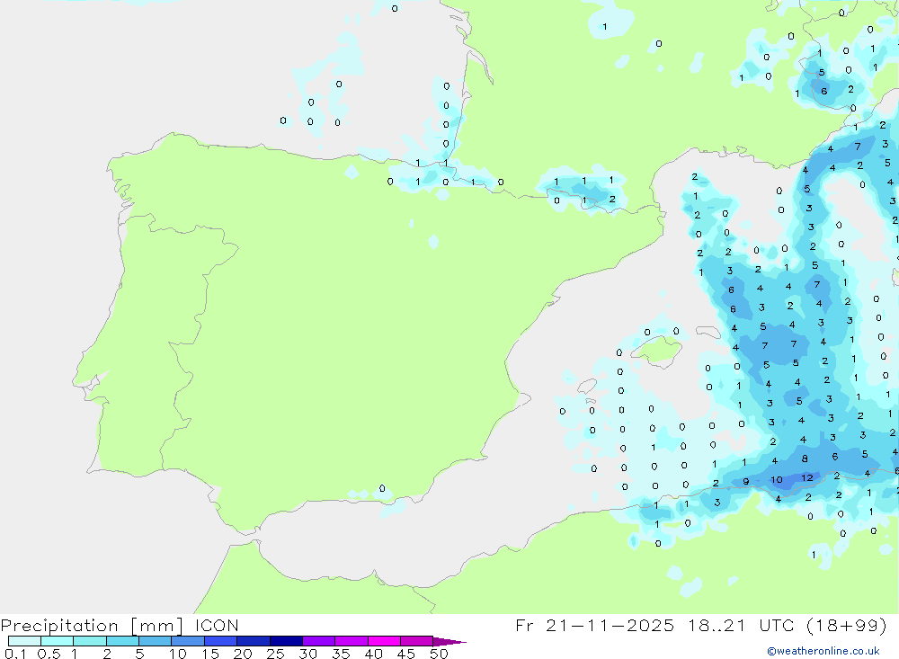Click the '30' legend scale label
Screen dimensions: 899x659
point(307,654)
